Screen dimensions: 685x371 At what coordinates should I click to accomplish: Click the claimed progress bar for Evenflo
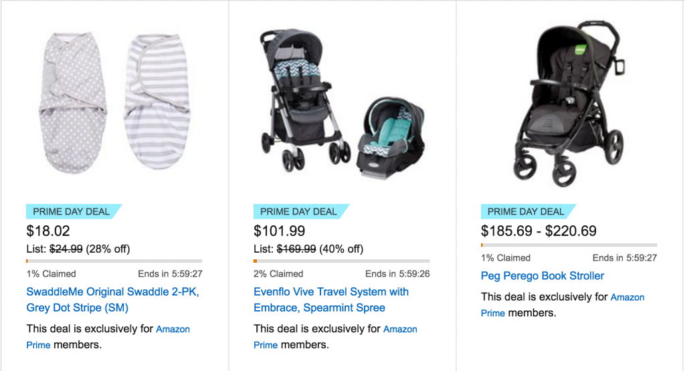[342, 261]
